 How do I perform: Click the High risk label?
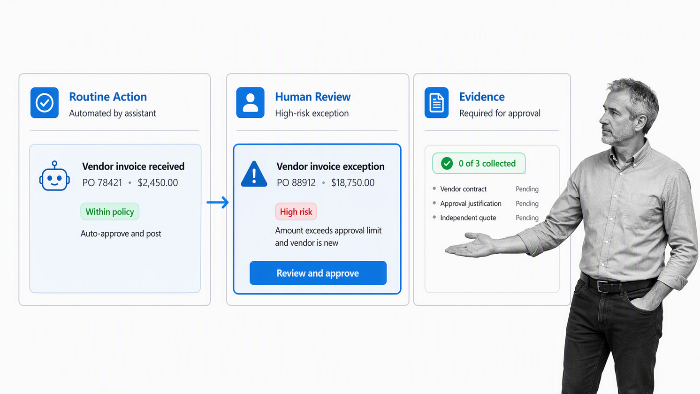tap(296, 212)
